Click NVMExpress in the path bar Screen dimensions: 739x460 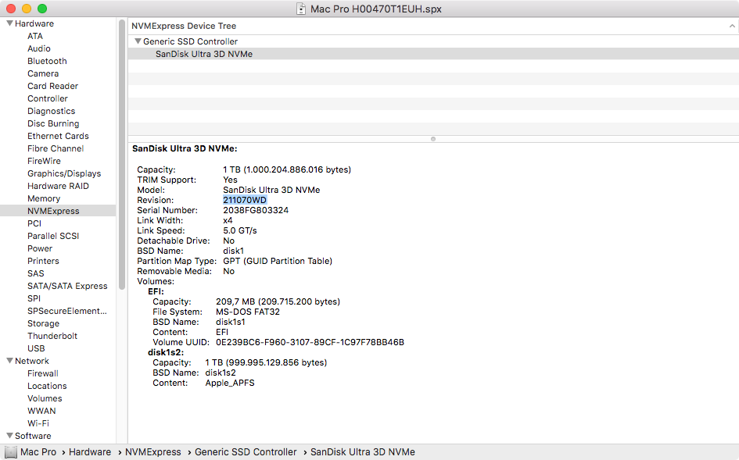coord(153,452)
